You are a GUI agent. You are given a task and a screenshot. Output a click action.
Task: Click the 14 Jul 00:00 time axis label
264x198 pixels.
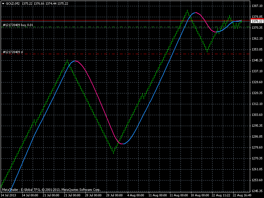coord(30,195)
